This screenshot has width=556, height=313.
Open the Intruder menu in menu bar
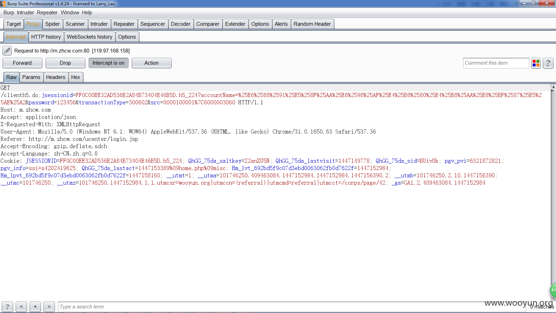click(25, 13)
